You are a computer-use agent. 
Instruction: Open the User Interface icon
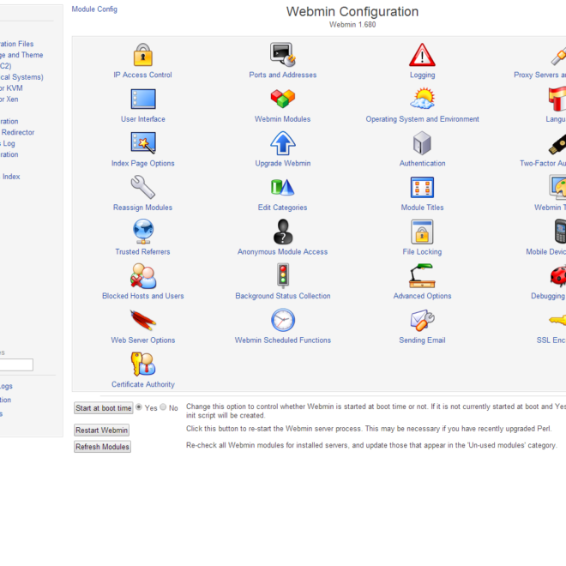pos(143,99)
